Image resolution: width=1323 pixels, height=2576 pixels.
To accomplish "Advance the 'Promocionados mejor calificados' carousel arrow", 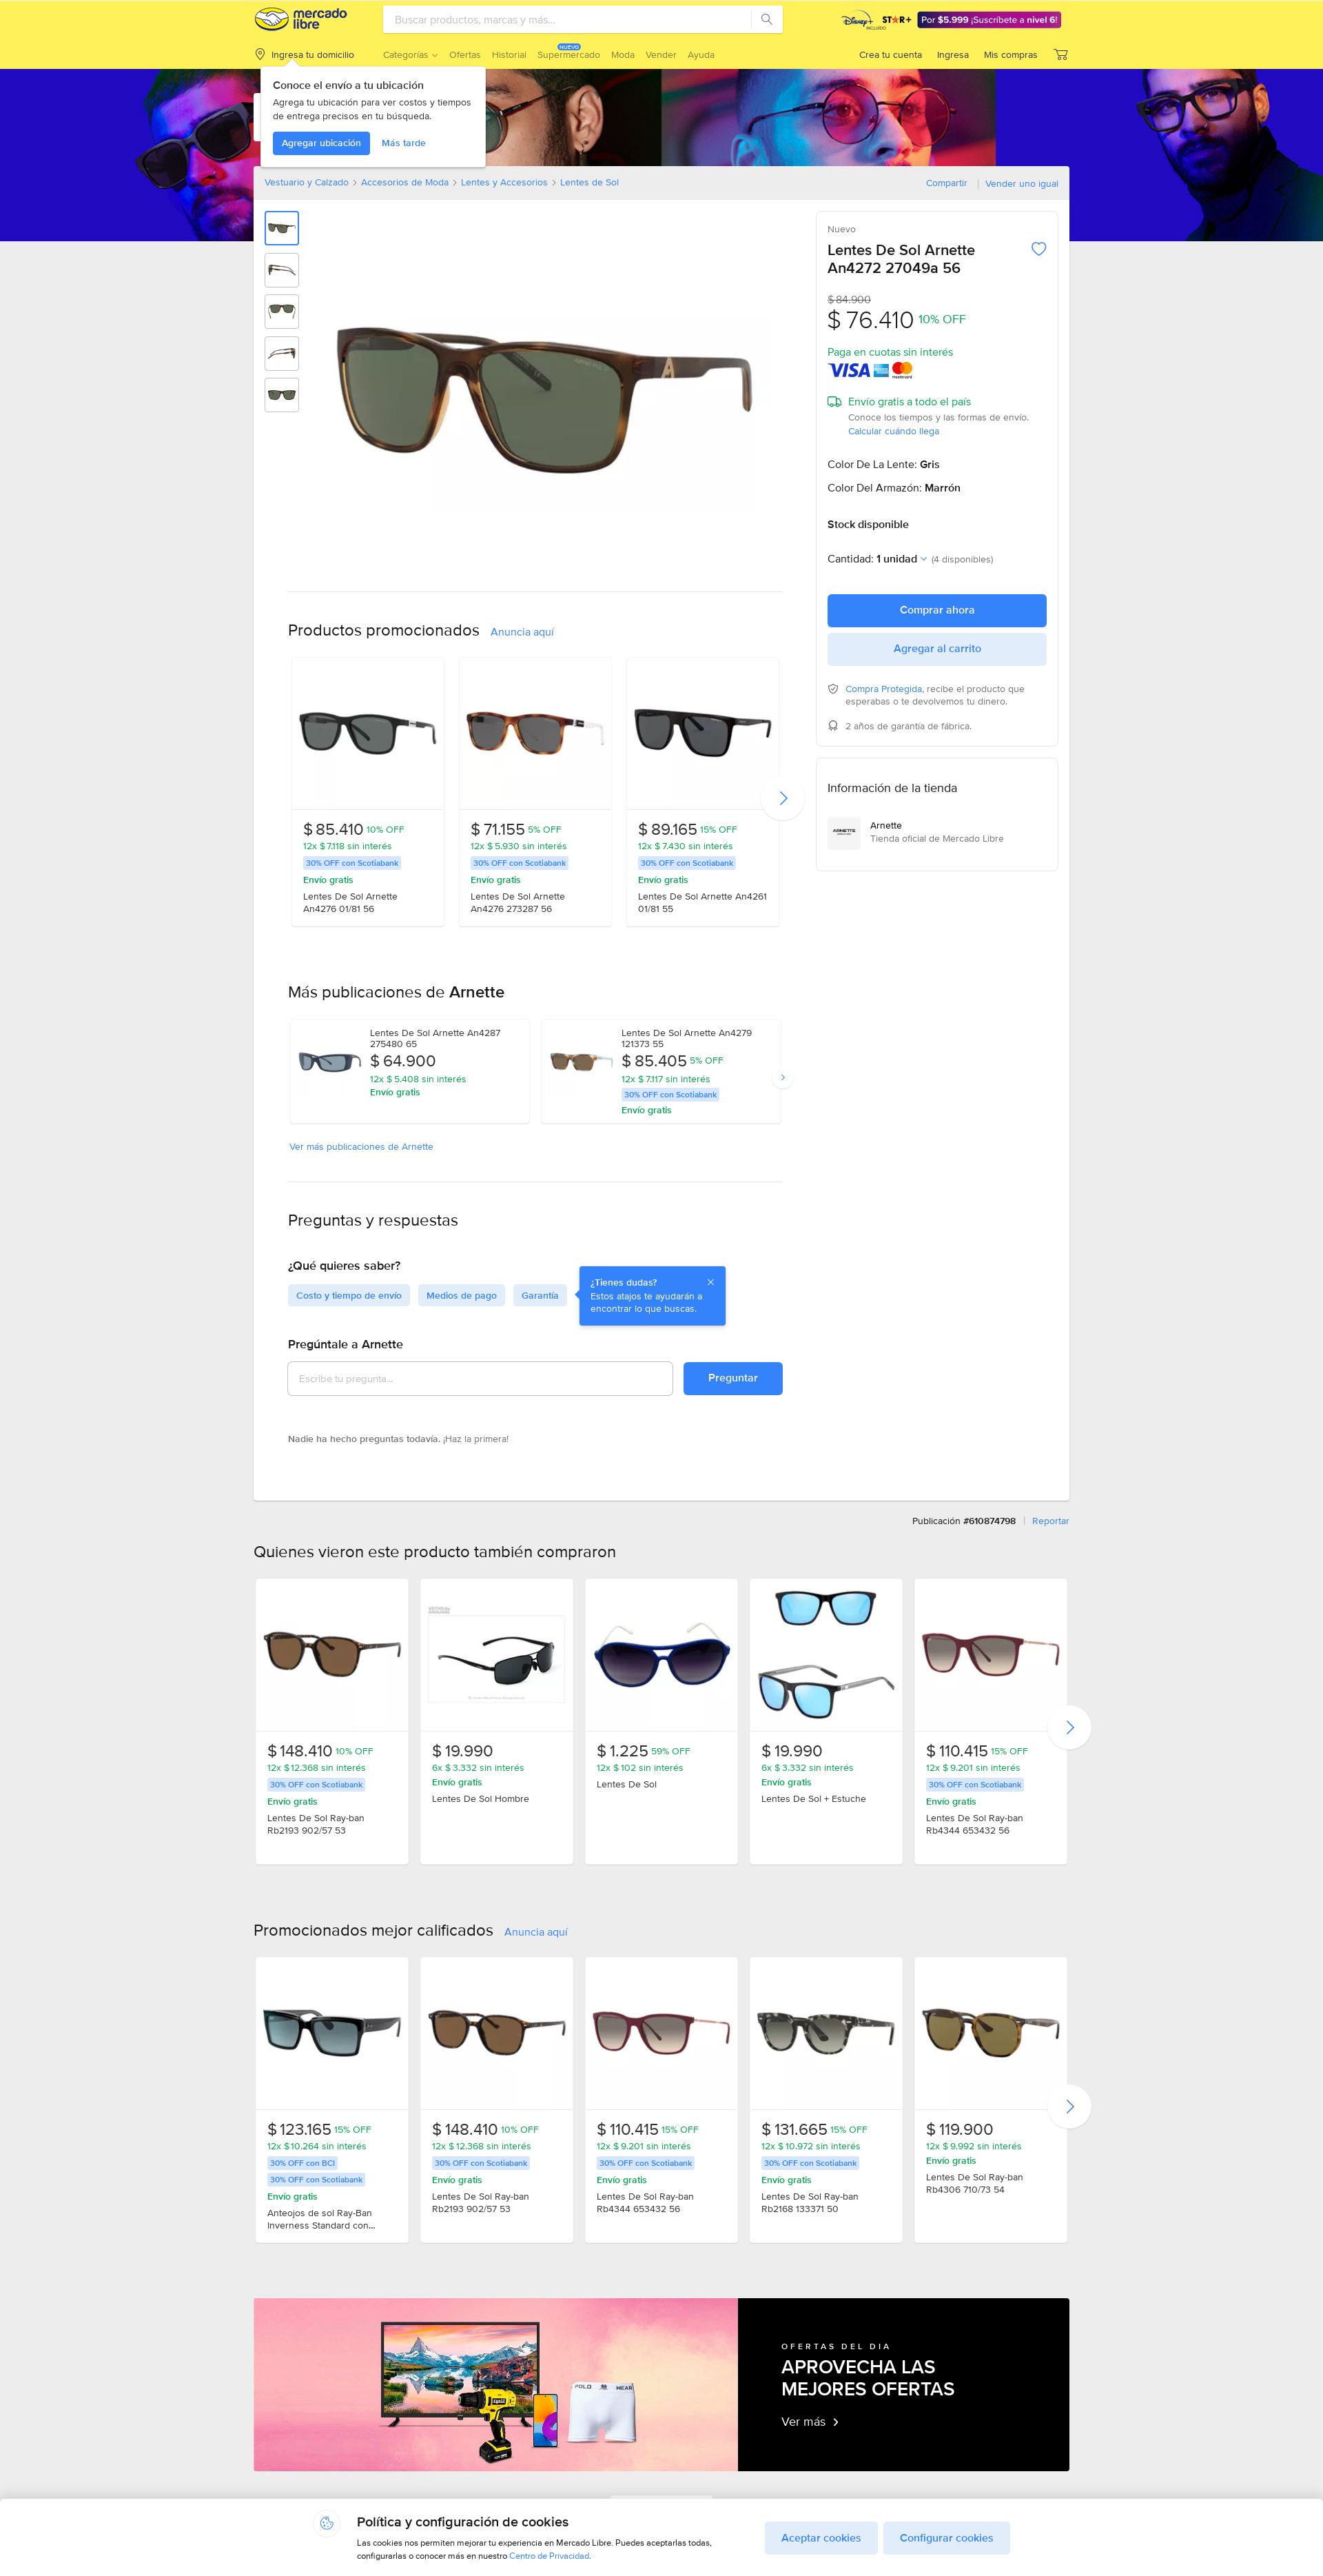I will tap(1069, 2106).
